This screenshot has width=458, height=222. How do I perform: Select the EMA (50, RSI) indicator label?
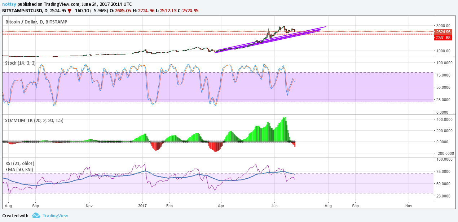tap(19, 169)
